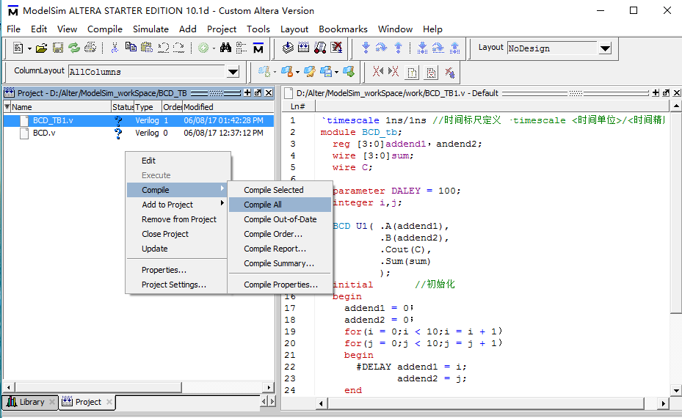Zoom the source editor pane with plus icon
Screen dimensions: 682x418
click(656, 92)
